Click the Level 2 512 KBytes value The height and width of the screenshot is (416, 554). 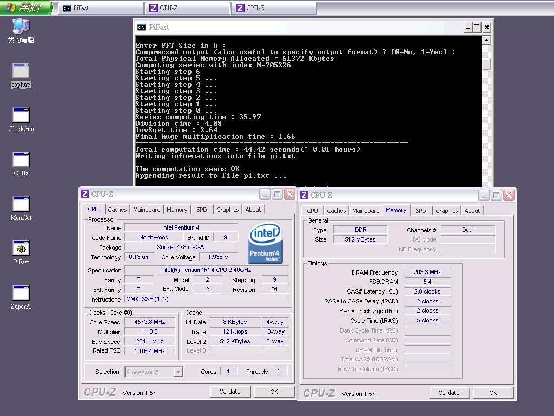pyautogui.click(x=235, y=341)
